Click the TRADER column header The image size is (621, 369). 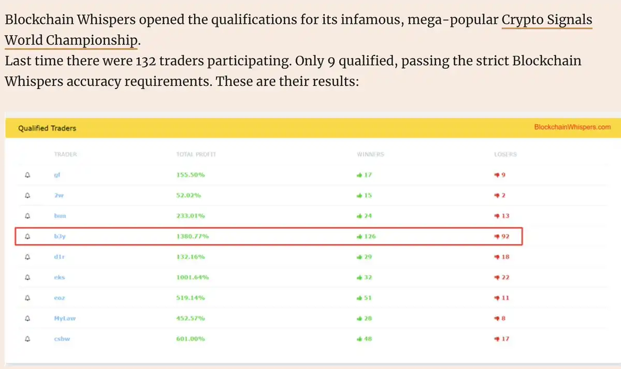pos(65,155)
